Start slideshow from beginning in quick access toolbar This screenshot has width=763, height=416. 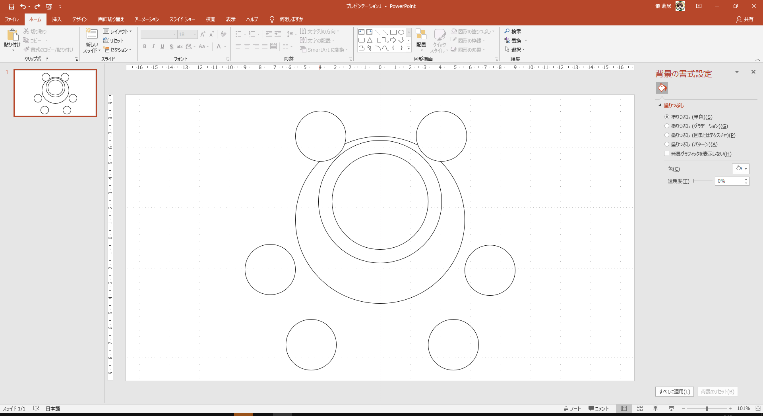tap(49, 6)
